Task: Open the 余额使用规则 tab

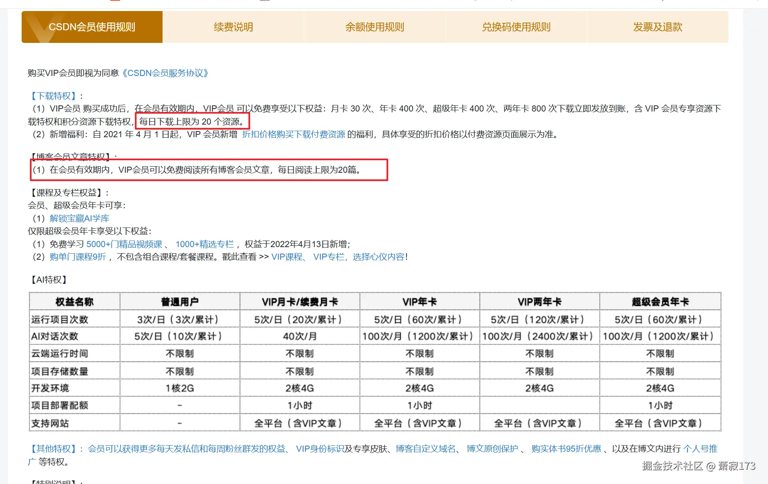Action: click(375, 27)
